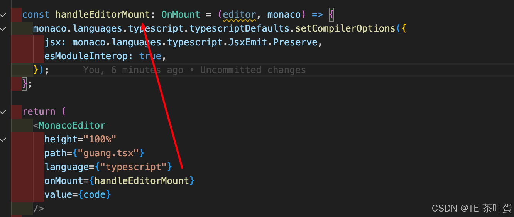Click the "typescript" language string

click(x=136, y=167)
